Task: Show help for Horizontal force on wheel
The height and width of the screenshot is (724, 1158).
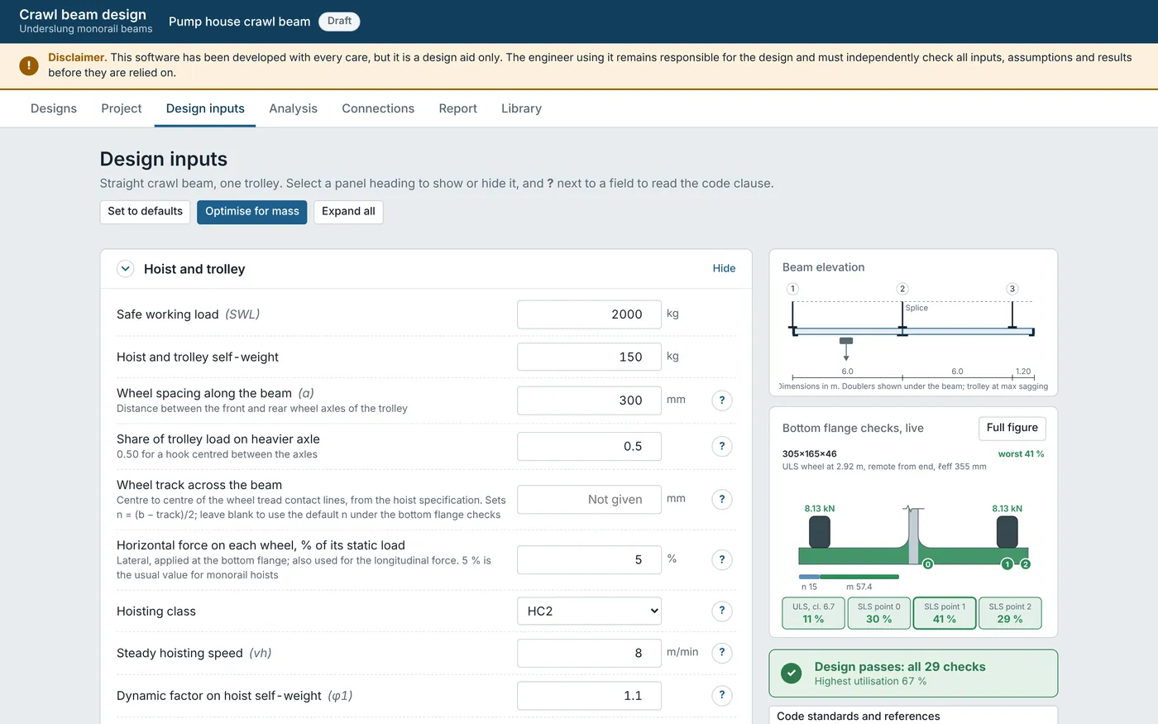Action: pos(722,559)
